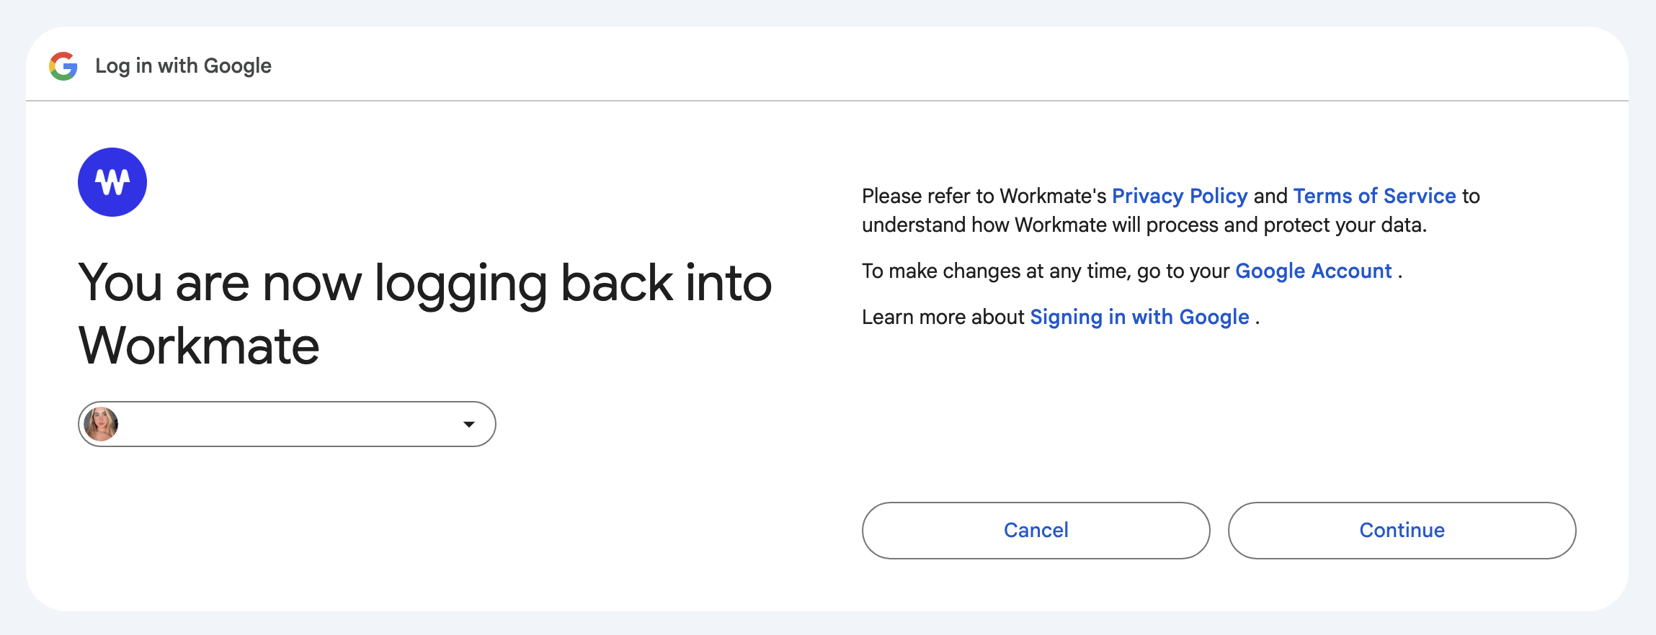Open Workmate's Privacy Policy link
The height and width of the screenshot is (635, 1656).
pos(1180,196)
